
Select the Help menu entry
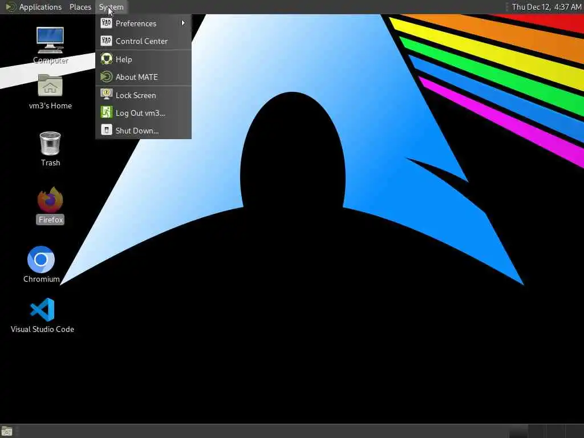[x=143, y=59]
